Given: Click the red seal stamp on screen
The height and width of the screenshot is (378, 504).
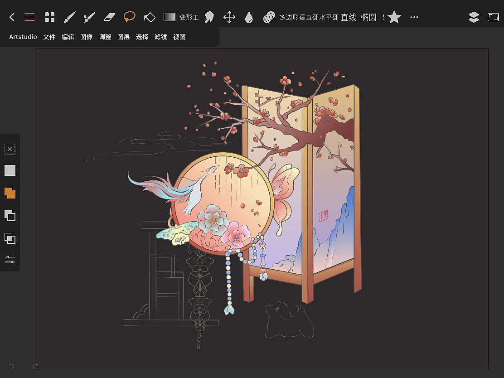Looking at the screenshot, I should coord(324,216).
